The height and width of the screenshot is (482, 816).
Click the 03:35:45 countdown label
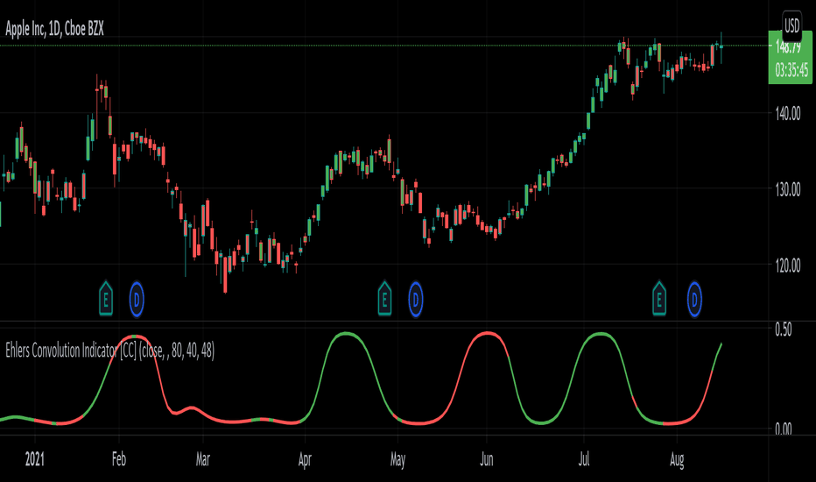[791, 70]
